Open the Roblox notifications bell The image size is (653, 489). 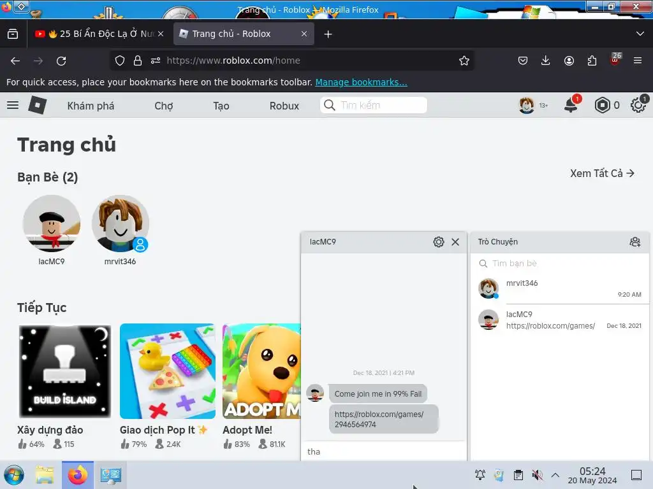pos(571,105)
